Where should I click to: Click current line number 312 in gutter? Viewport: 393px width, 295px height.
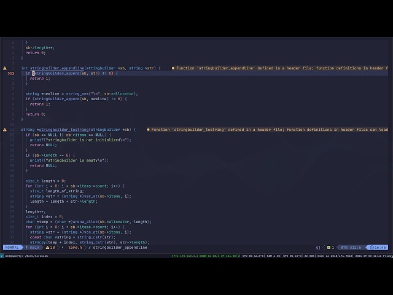11,73
